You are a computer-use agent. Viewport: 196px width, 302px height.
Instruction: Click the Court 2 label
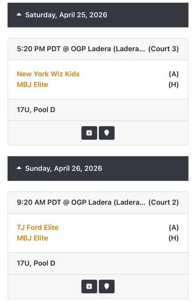[x=164, y=203]
